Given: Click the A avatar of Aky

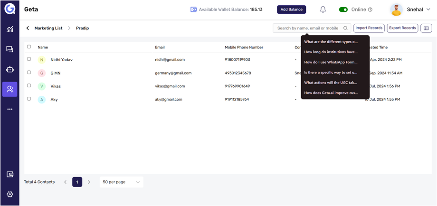Looking at the screenshot, I should [41, 99].
